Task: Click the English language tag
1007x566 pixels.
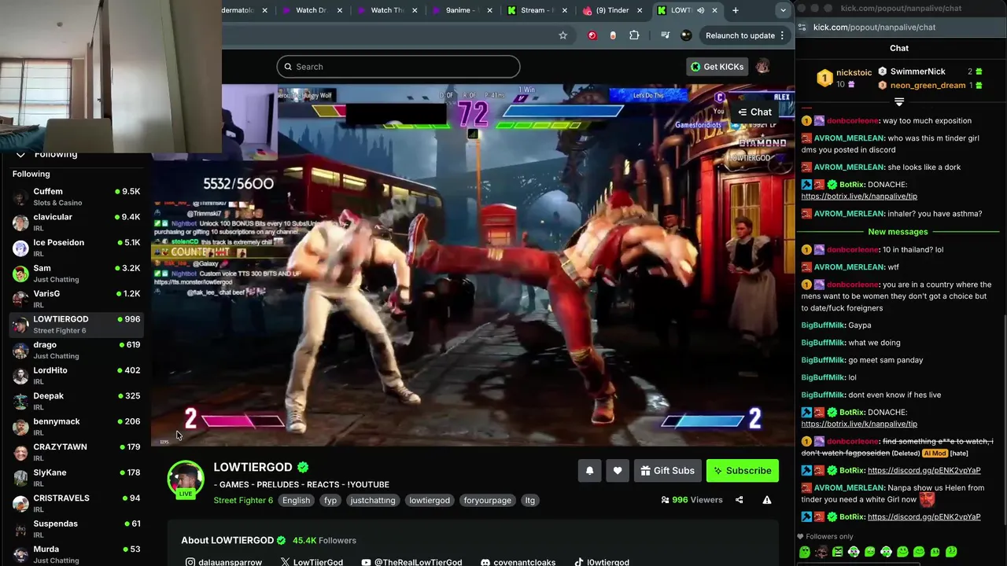Action: click(x=296, y=500)
